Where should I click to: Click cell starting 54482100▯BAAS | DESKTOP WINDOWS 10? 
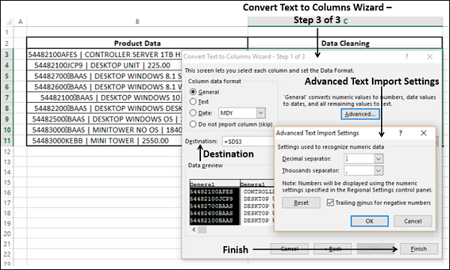104,97
